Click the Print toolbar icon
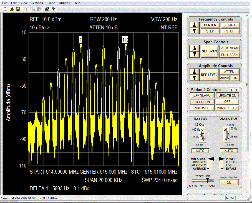 47,9
